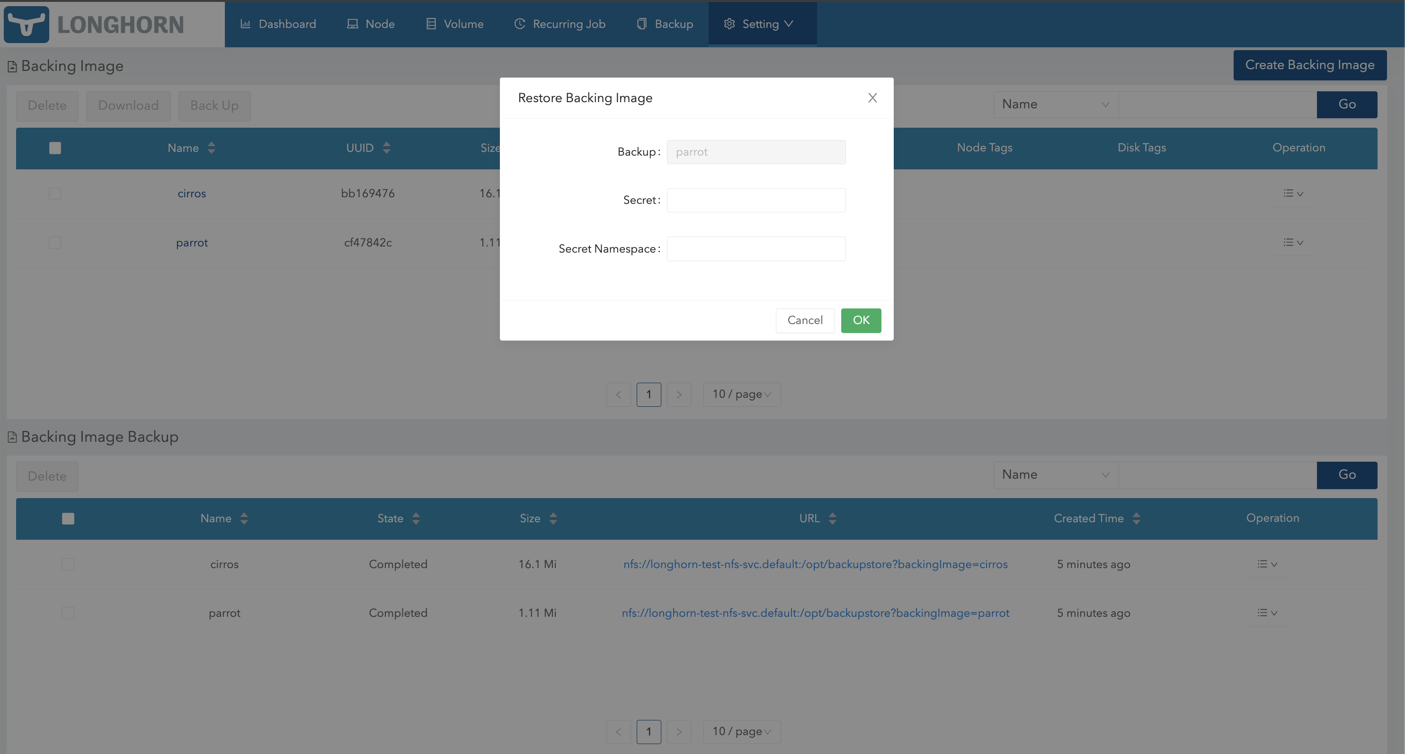Viewport: 1405px width, 754px height.
Task: Click the Longhorn bull logo icon
Action: tap(26, 24)
